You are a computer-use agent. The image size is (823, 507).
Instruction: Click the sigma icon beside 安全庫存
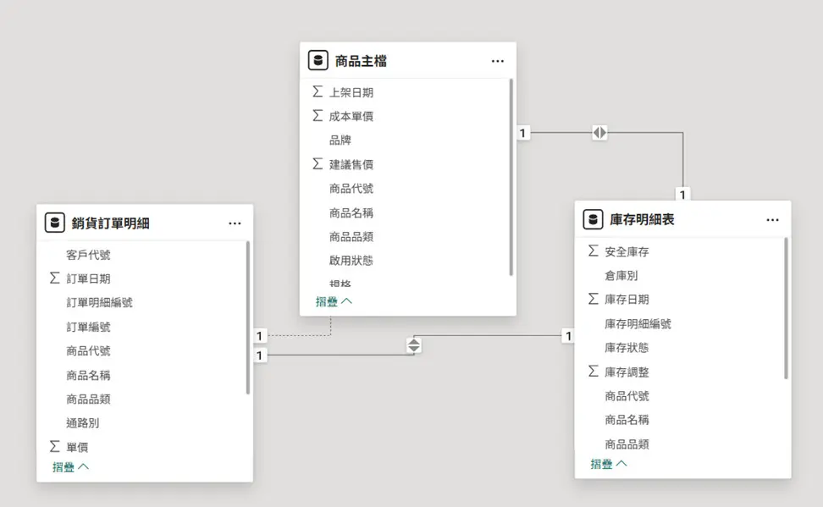(x=593, y=251)
